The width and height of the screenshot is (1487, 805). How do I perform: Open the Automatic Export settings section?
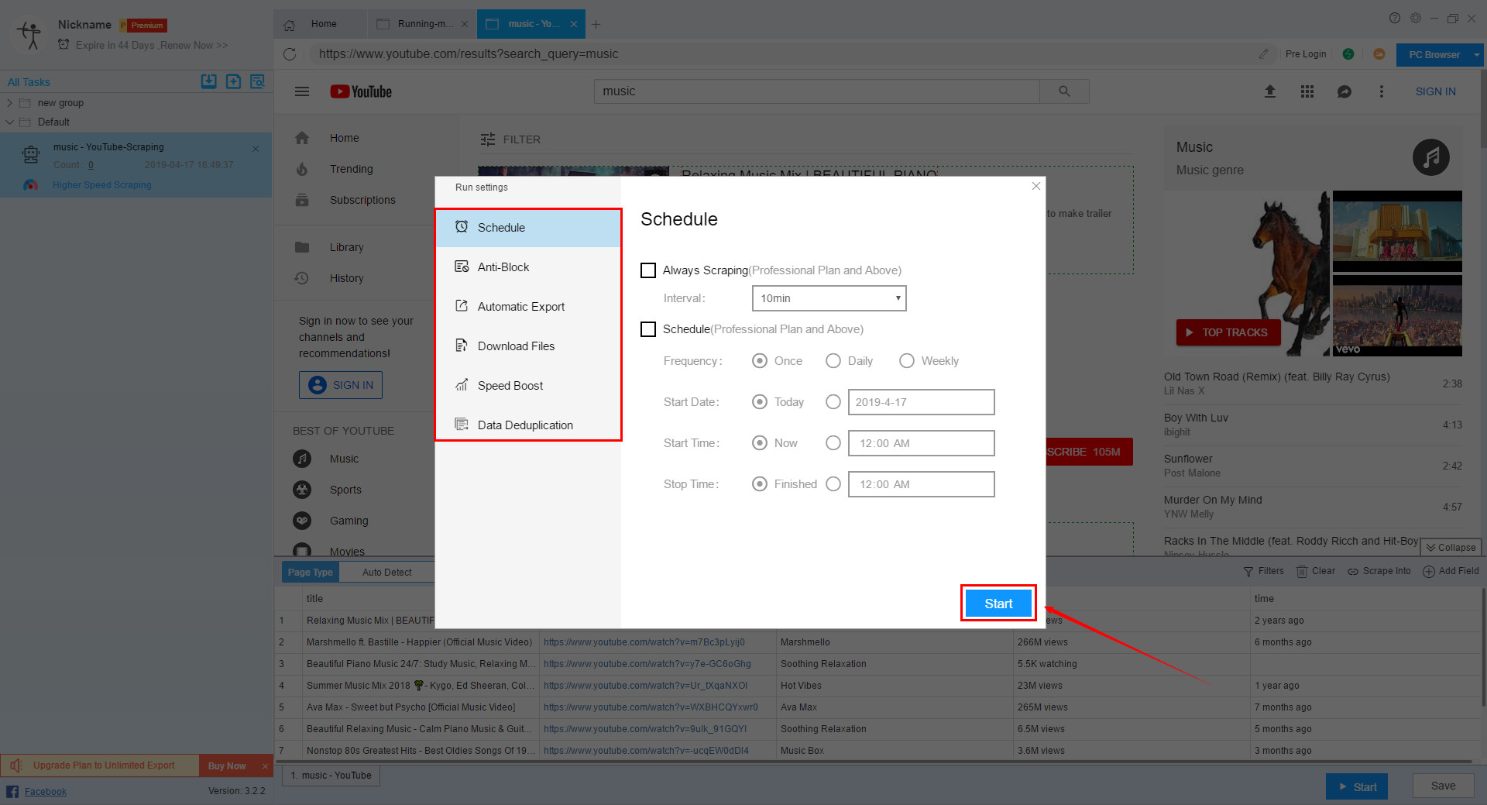[528, 307]
